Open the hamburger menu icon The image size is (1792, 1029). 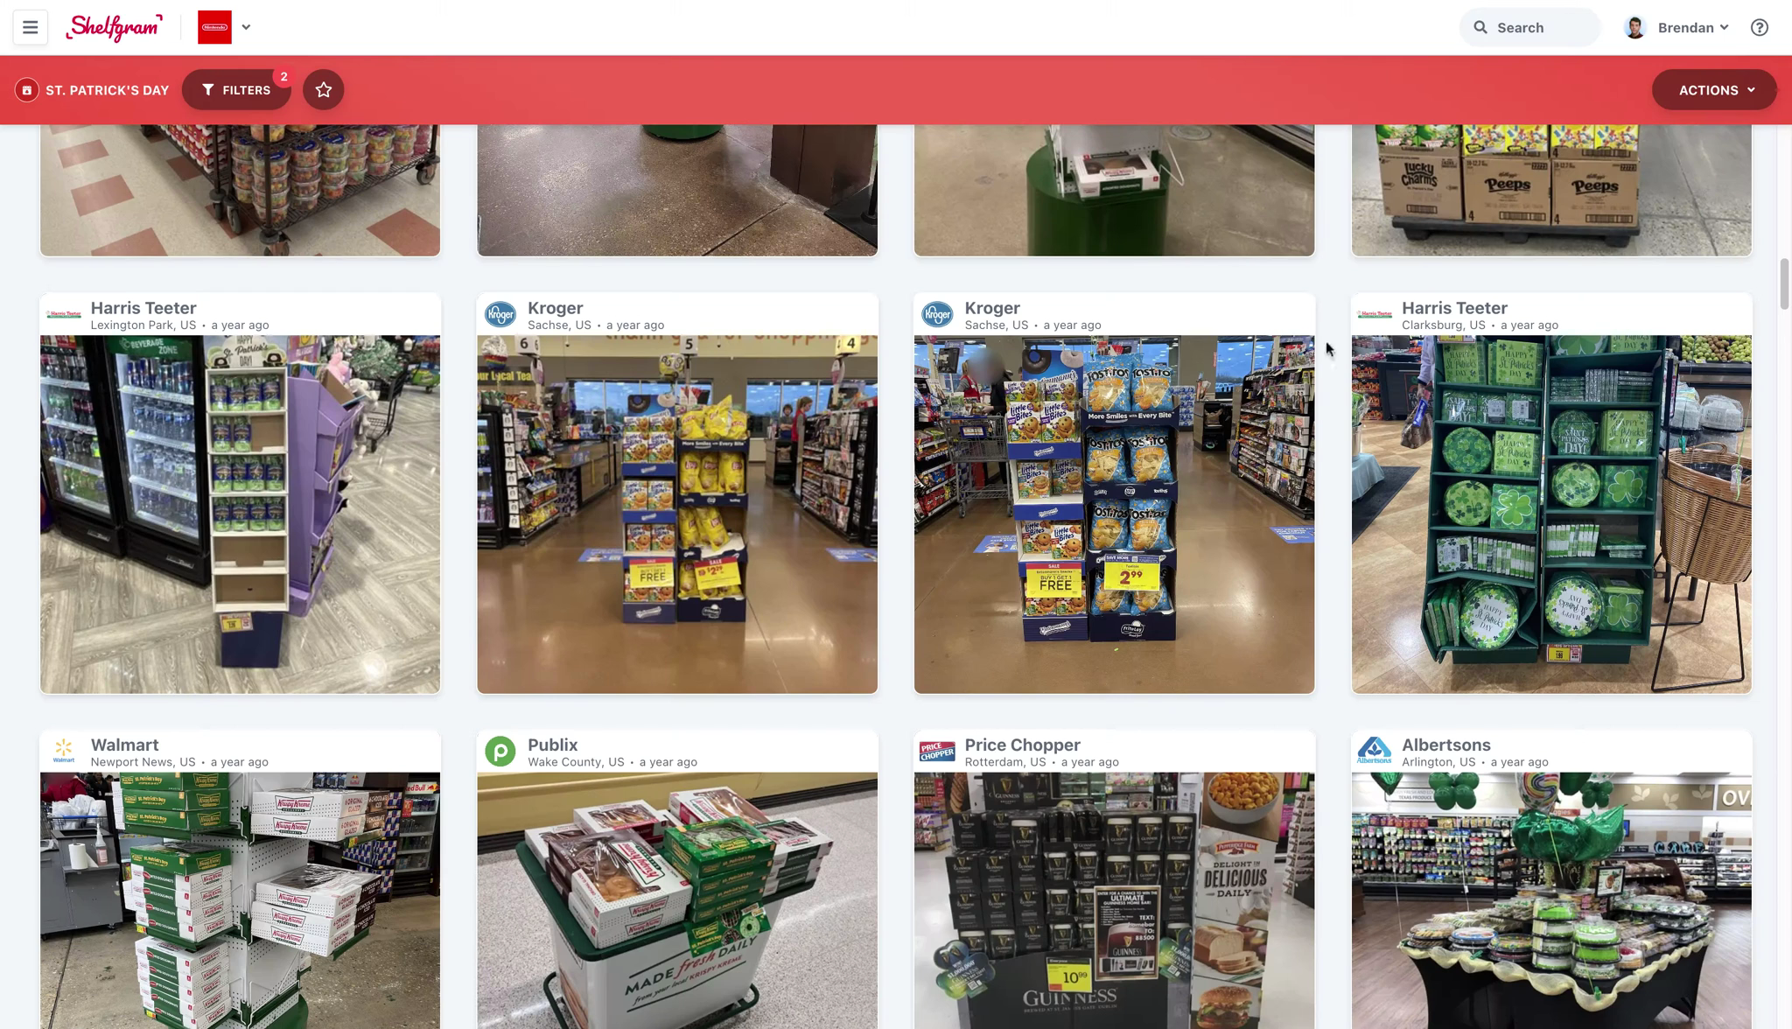pyautogui.click(x=31, y=27)
